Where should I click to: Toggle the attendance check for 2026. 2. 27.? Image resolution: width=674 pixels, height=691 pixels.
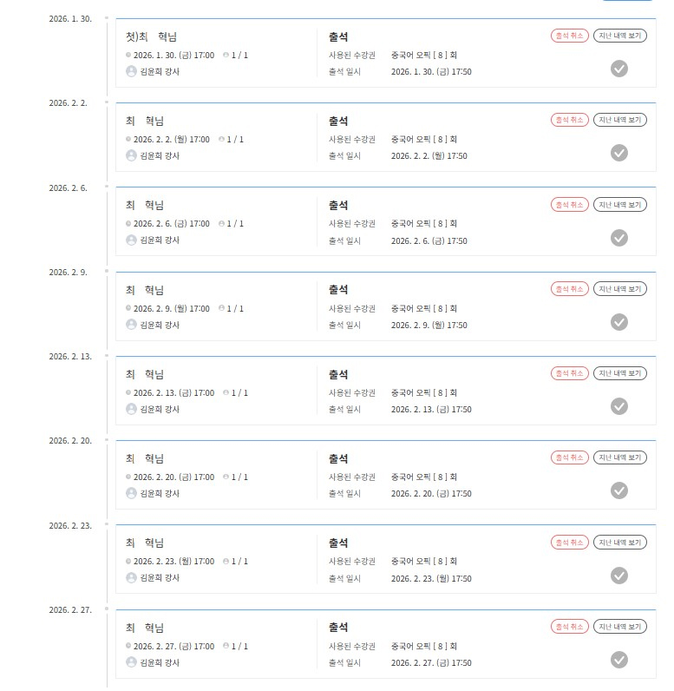pyautogui.click(x=618, y=660)
